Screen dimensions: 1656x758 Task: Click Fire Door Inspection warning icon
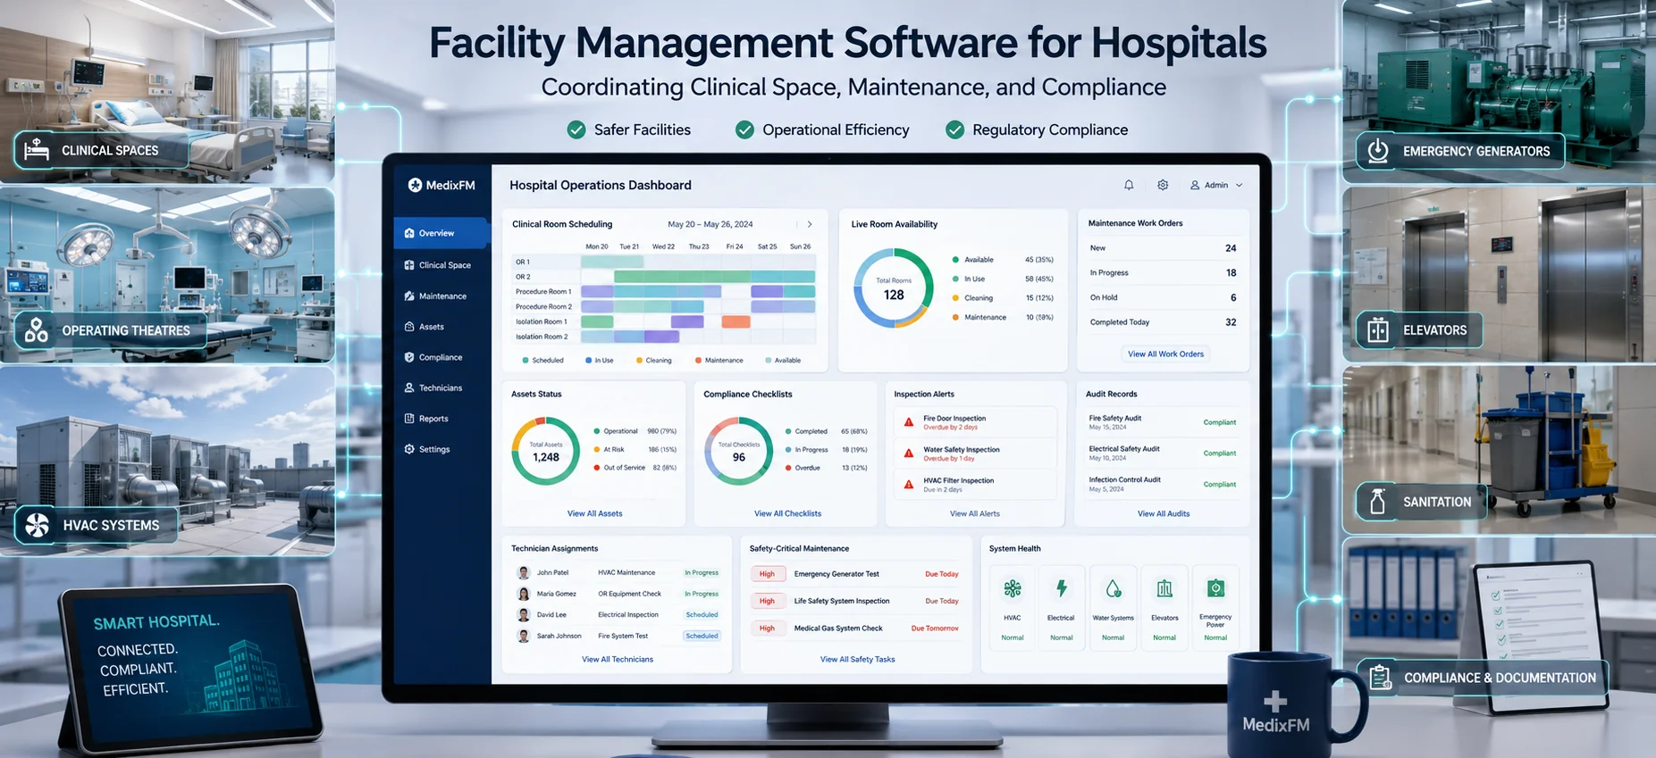click(909, 422)
